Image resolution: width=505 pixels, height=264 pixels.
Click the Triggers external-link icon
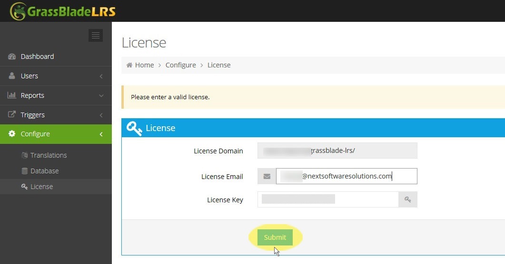(12, 114)
